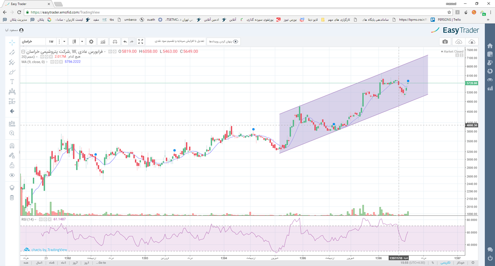This screenshot has width=495, height=266.
Task: Reload the page with the browser refresh button
Action: (19, 12)
